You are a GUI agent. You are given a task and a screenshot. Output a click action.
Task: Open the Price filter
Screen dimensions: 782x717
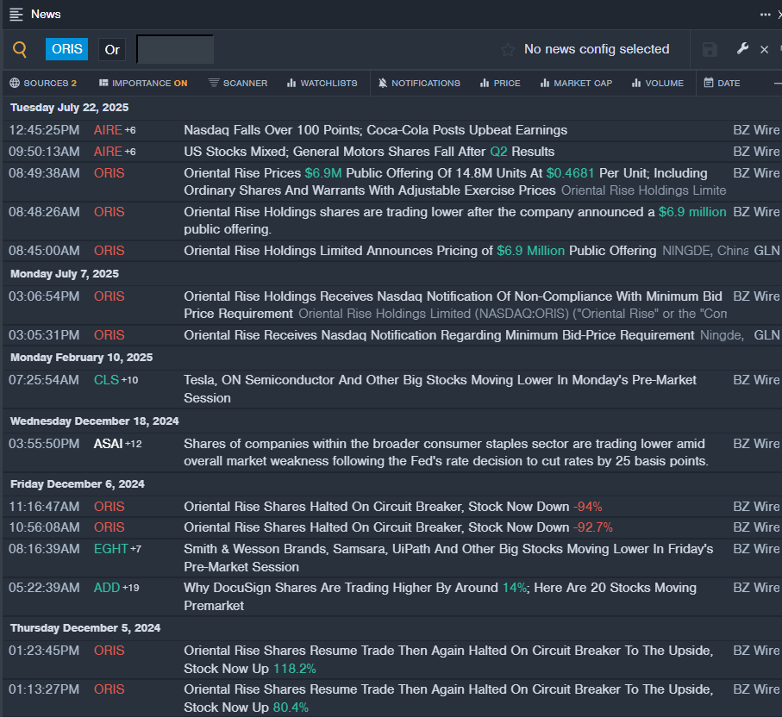(x=500, y=84)
